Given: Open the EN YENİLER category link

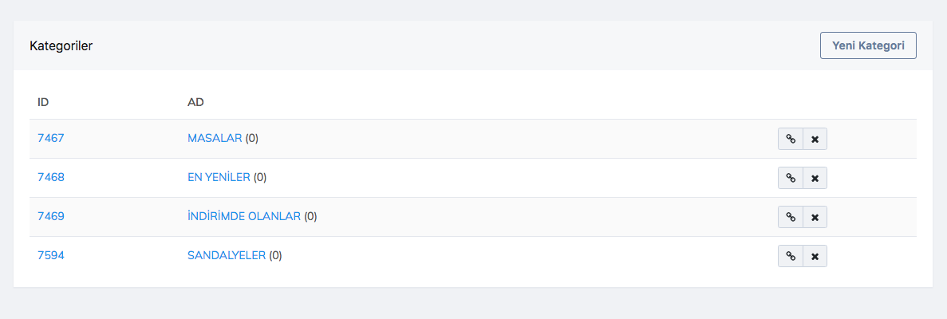Looking at the screenshot, I should click(x=219, y=177).
